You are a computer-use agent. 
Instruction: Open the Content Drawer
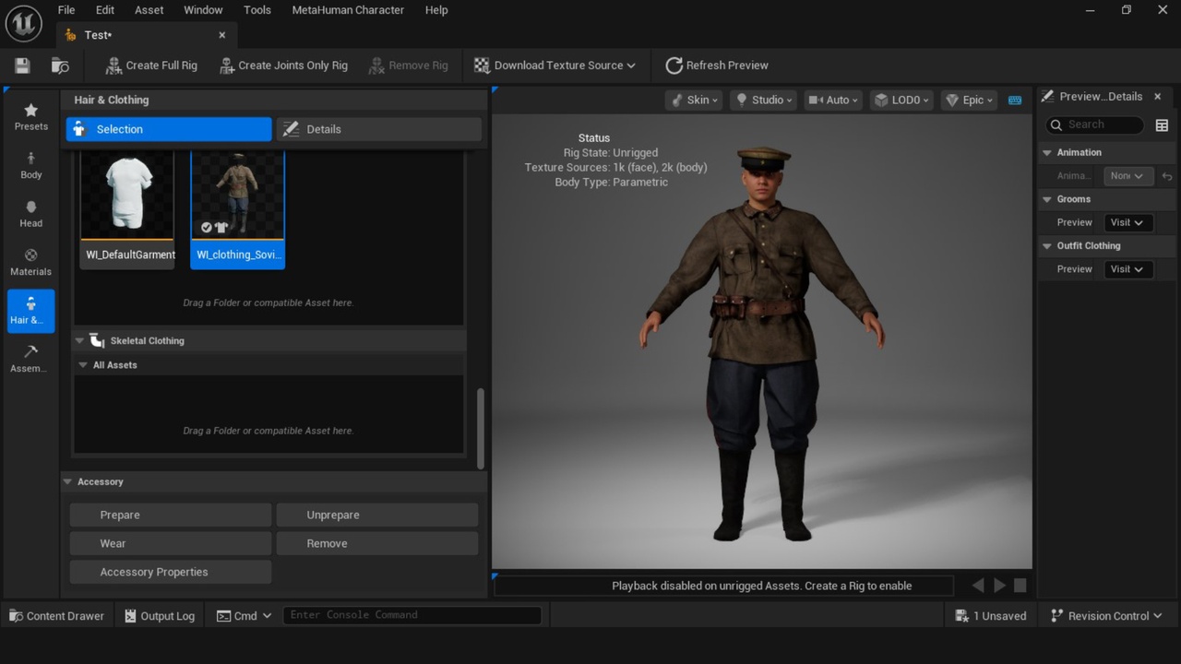[56, 616]
